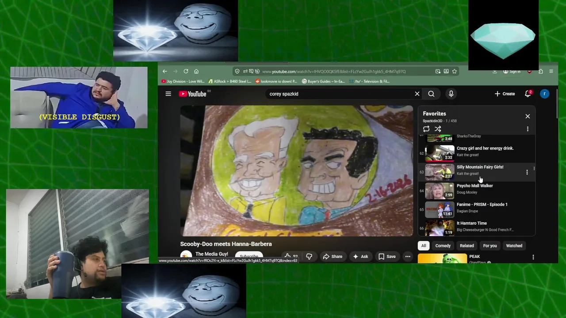This screenshot has width=566, height=318.
Task: Toggle playlist loop
Action: coord(426,129)
